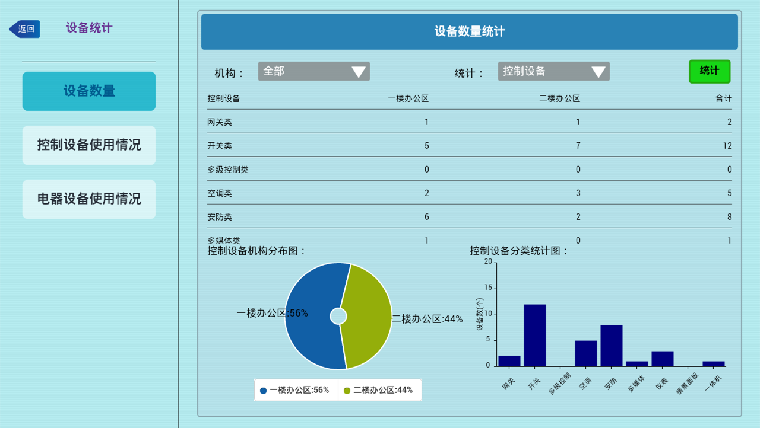Click the 空调类 total value 5
The height and width of the screenshot is (428, 760).
730,193
